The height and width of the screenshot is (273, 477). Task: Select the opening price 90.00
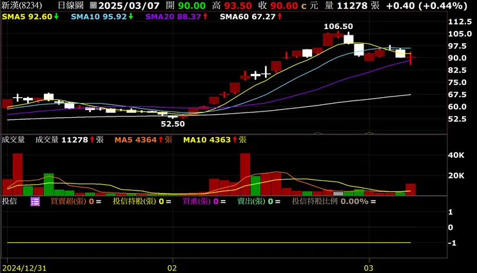191,5
